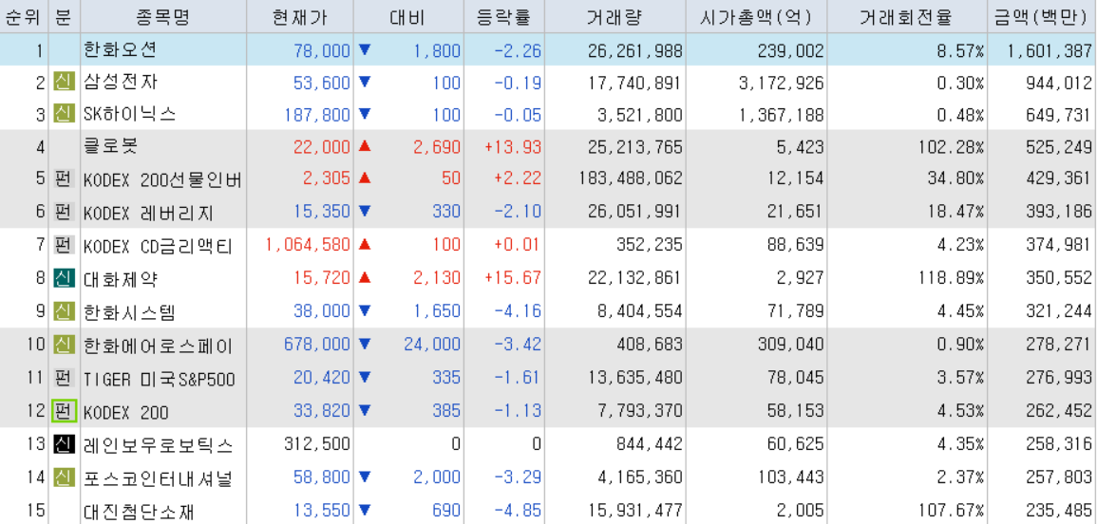Select the 한화오션 stock name
The width and height of the screenshot is (1097, 524).
pos(121,49)
